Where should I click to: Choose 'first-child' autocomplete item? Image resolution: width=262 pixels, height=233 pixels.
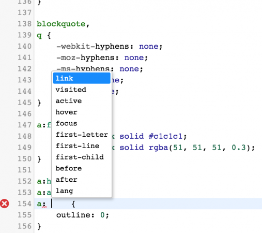[82, 157]
